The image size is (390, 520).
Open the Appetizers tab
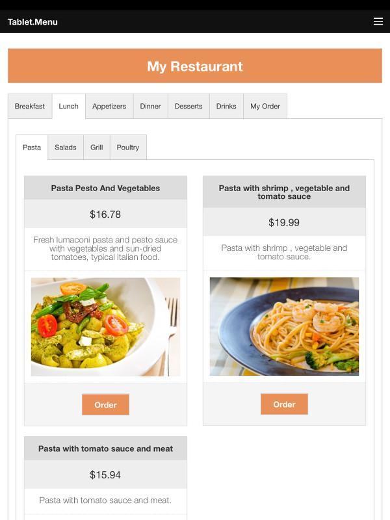(x=109, y=106)
